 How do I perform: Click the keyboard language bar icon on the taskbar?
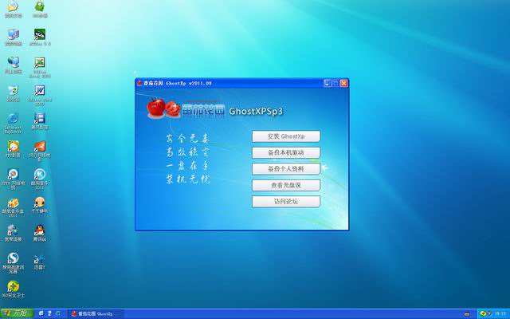467,313
